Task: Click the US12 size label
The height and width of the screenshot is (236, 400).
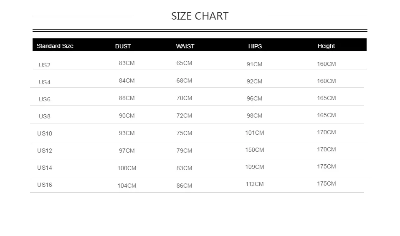Action: (x=44, y=151)
